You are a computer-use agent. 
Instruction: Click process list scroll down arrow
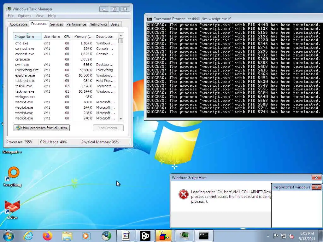(121, 119)
